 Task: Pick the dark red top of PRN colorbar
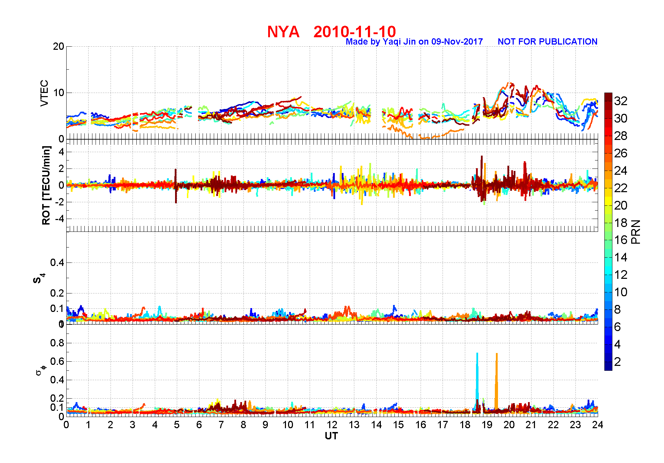[608, 97]
